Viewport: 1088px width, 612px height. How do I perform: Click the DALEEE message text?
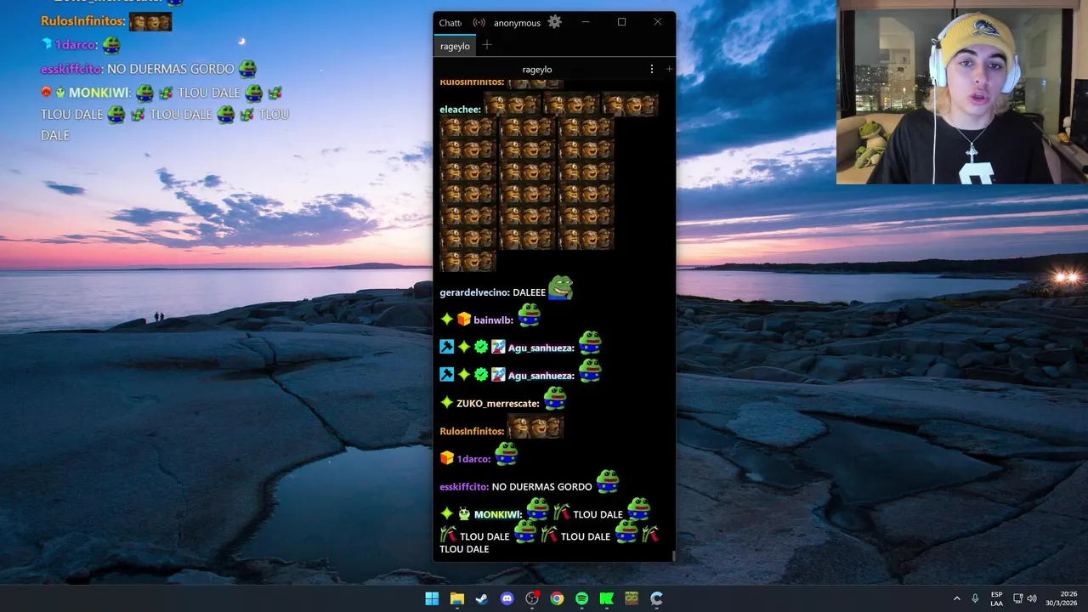(x=530, y=292)
